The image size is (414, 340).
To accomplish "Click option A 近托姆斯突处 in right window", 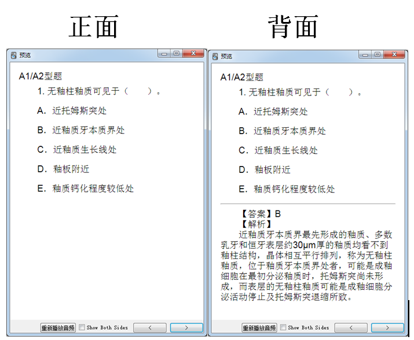I will point(273,112).
